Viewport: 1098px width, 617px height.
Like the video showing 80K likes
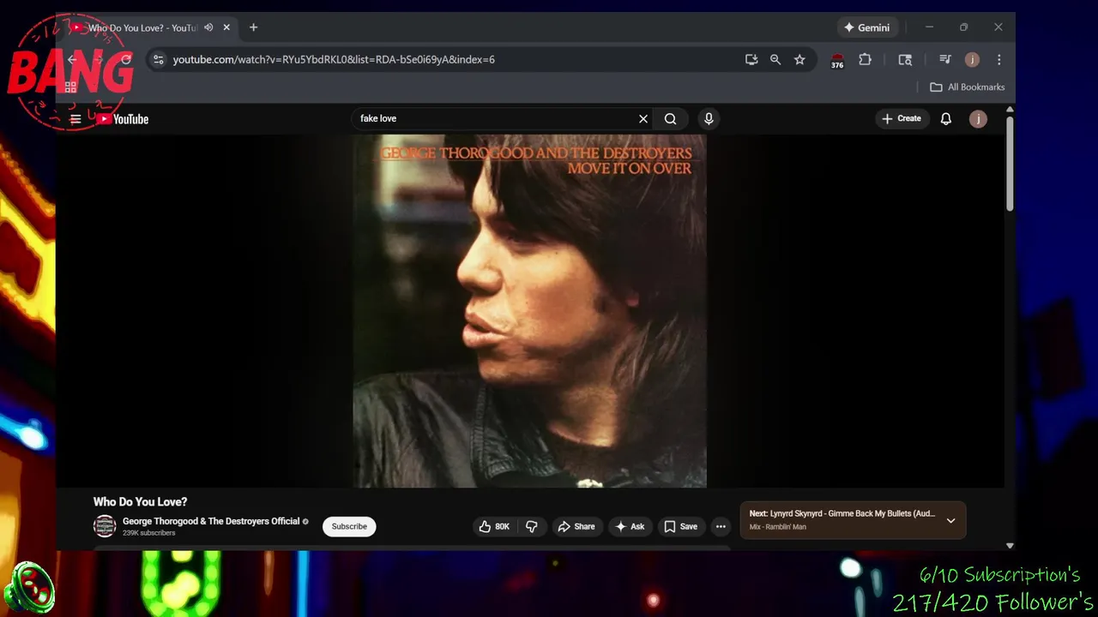pos(494,526)
